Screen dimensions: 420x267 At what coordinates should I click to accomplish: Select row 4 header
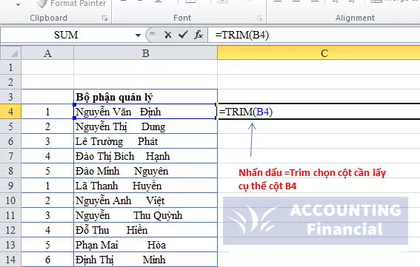click(10, 112)
